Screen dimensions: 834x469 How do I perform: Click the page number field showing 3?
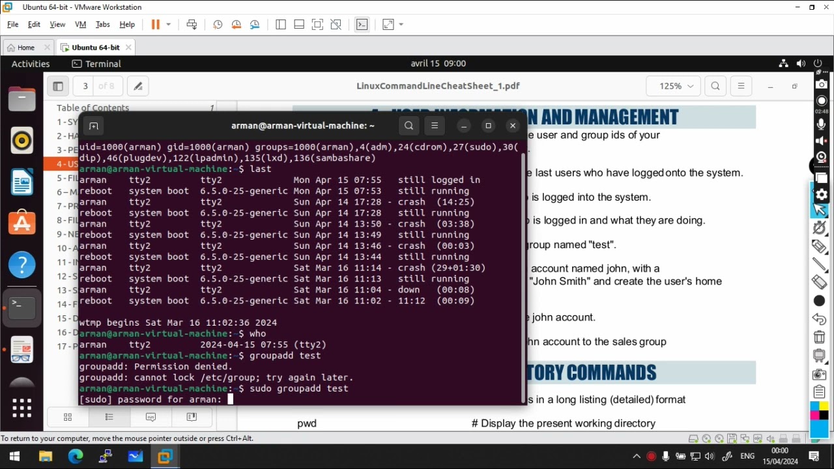pyautogui.click(x=85, y=86)
